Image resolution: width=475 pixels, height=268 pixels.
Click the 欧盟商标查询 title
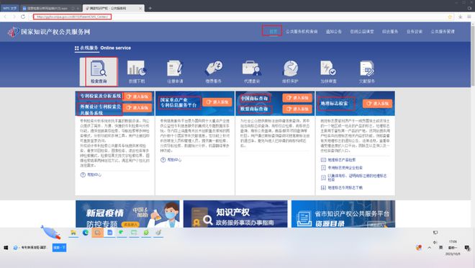[254, 109]
